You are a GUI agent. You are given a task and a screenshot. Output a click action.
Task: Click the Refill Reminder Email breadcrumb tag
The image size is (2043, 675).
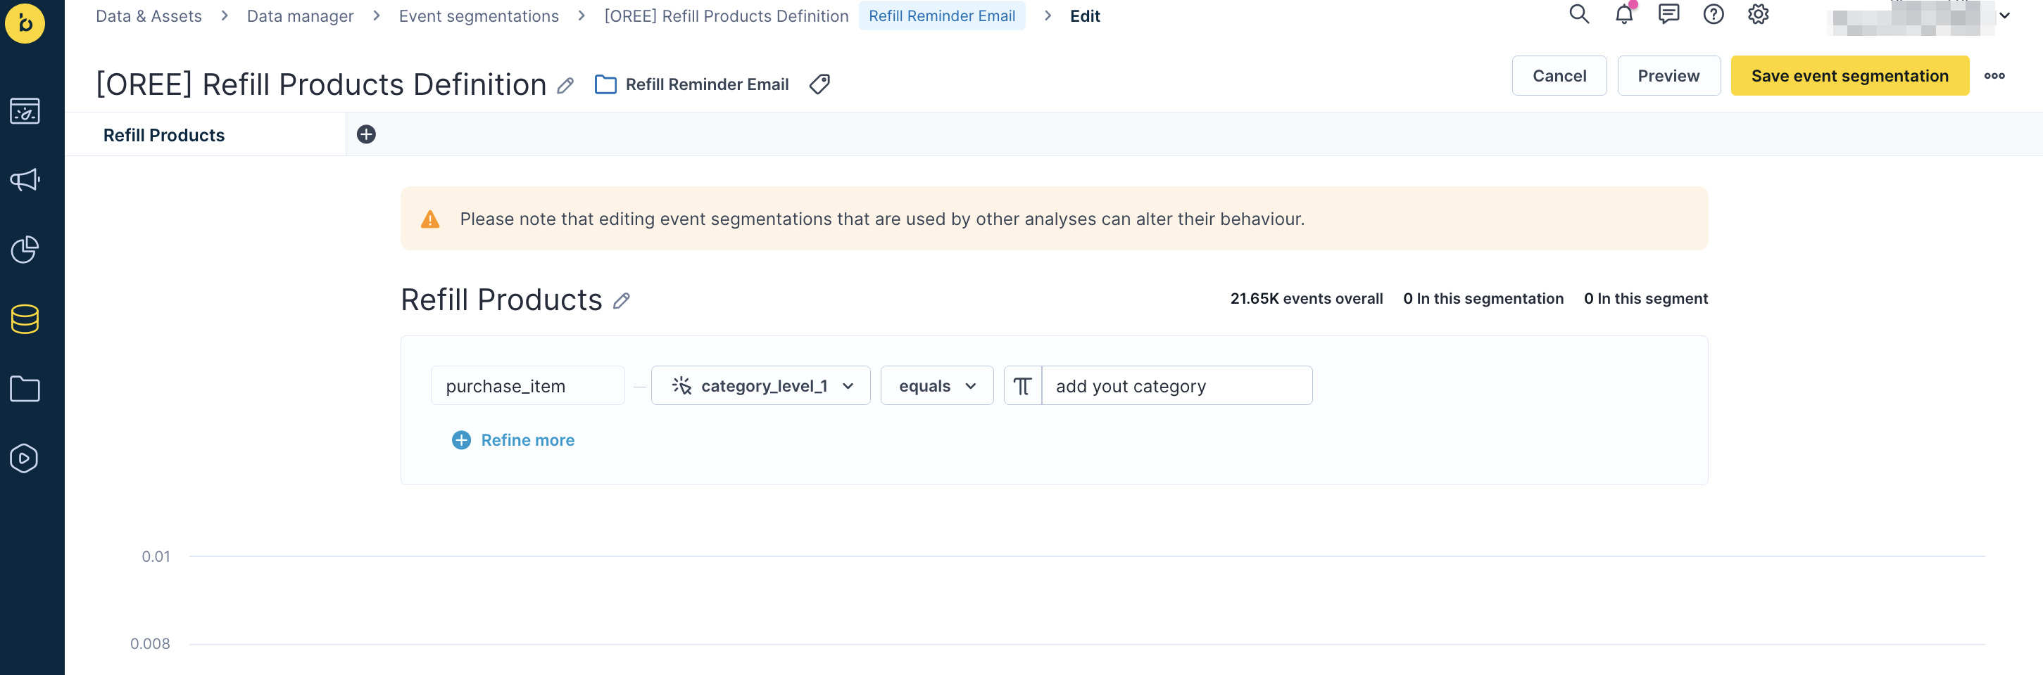click(x=941, y=16)
